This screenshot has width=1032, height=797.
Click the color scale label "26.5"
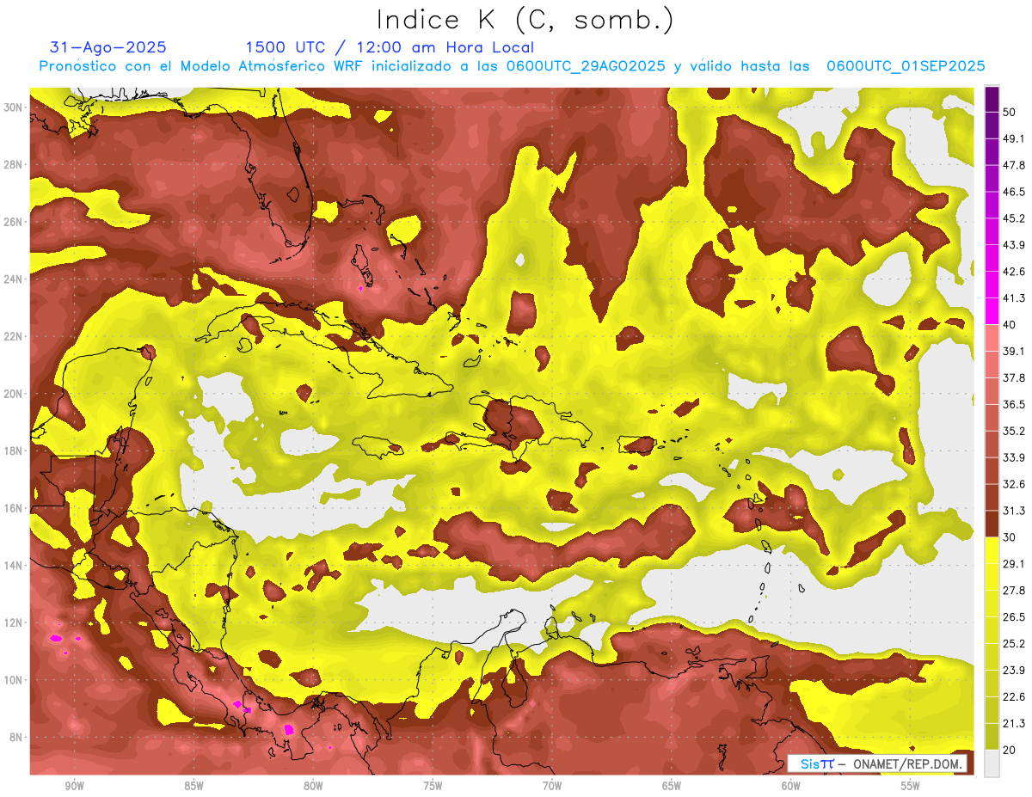1014,617
